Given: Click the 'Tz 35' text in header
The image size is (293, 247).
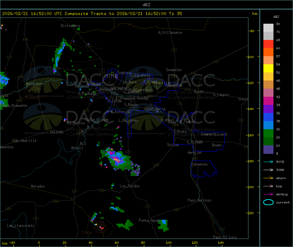Looking at the screenshot, I should 175,14.
